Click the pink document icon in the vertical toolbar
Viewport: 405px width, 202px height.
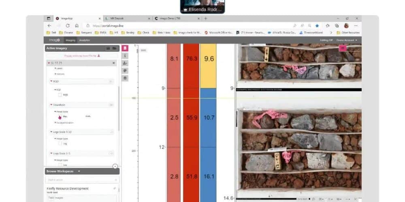[125, 48]
